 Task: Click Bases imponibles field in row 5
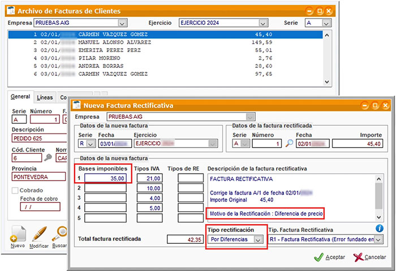[x=105, y=218]
